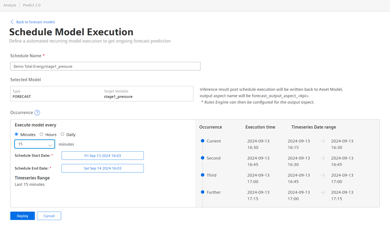This screenshot has width=390, height=230.
Task: Open the Schedule Start Date picker
Action: tap(103, 156)
